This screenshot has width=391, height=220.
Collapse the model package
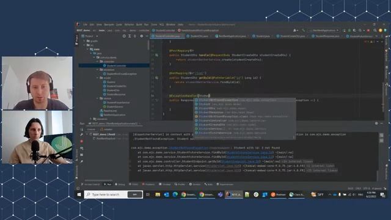pyautogui.click(x=98, y=78)
